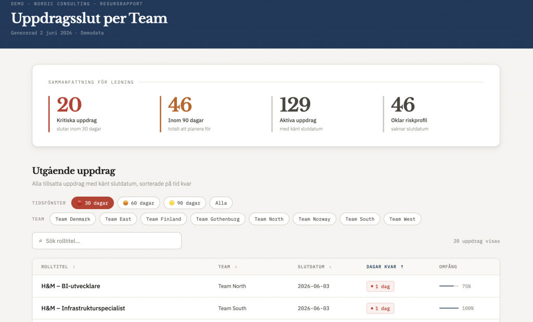Select the 90 dagar time window filter
The image size is (533, 322).
(185, 203)
